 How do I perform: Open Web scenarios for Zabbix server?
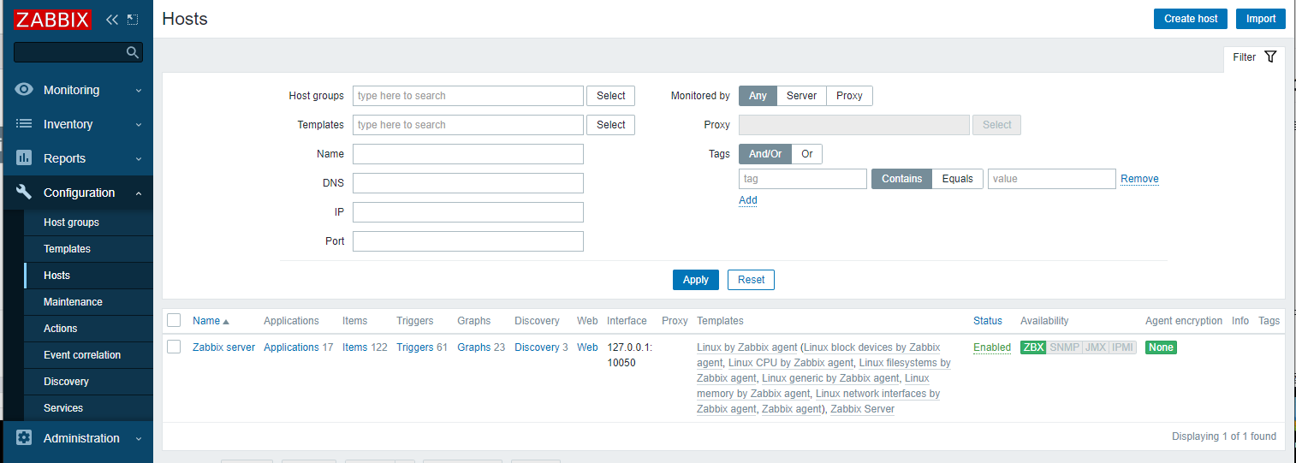pos(587,347)
